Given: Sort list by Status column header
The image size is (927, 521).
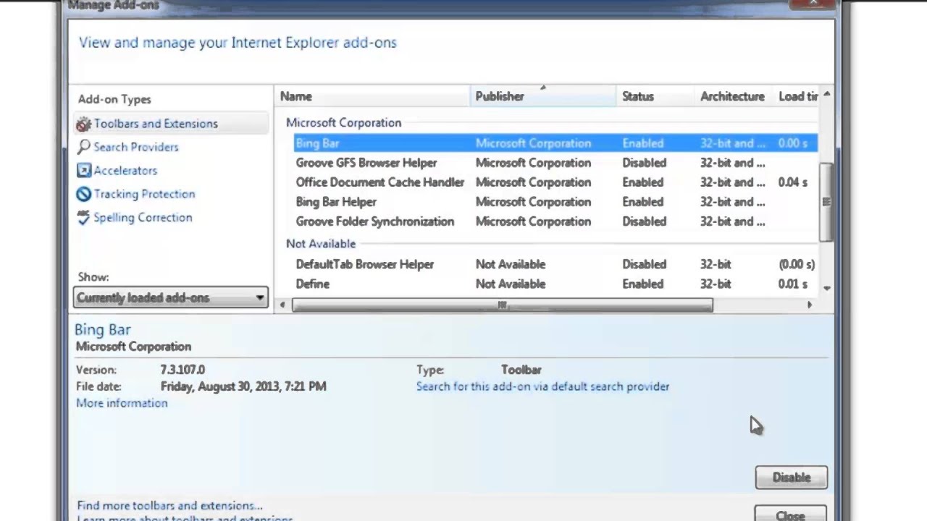Looking at the screenshot, I should 655,96.
